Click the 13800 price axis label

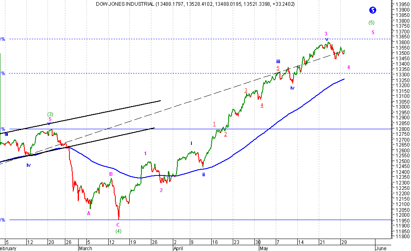click(x=403, y=21)
